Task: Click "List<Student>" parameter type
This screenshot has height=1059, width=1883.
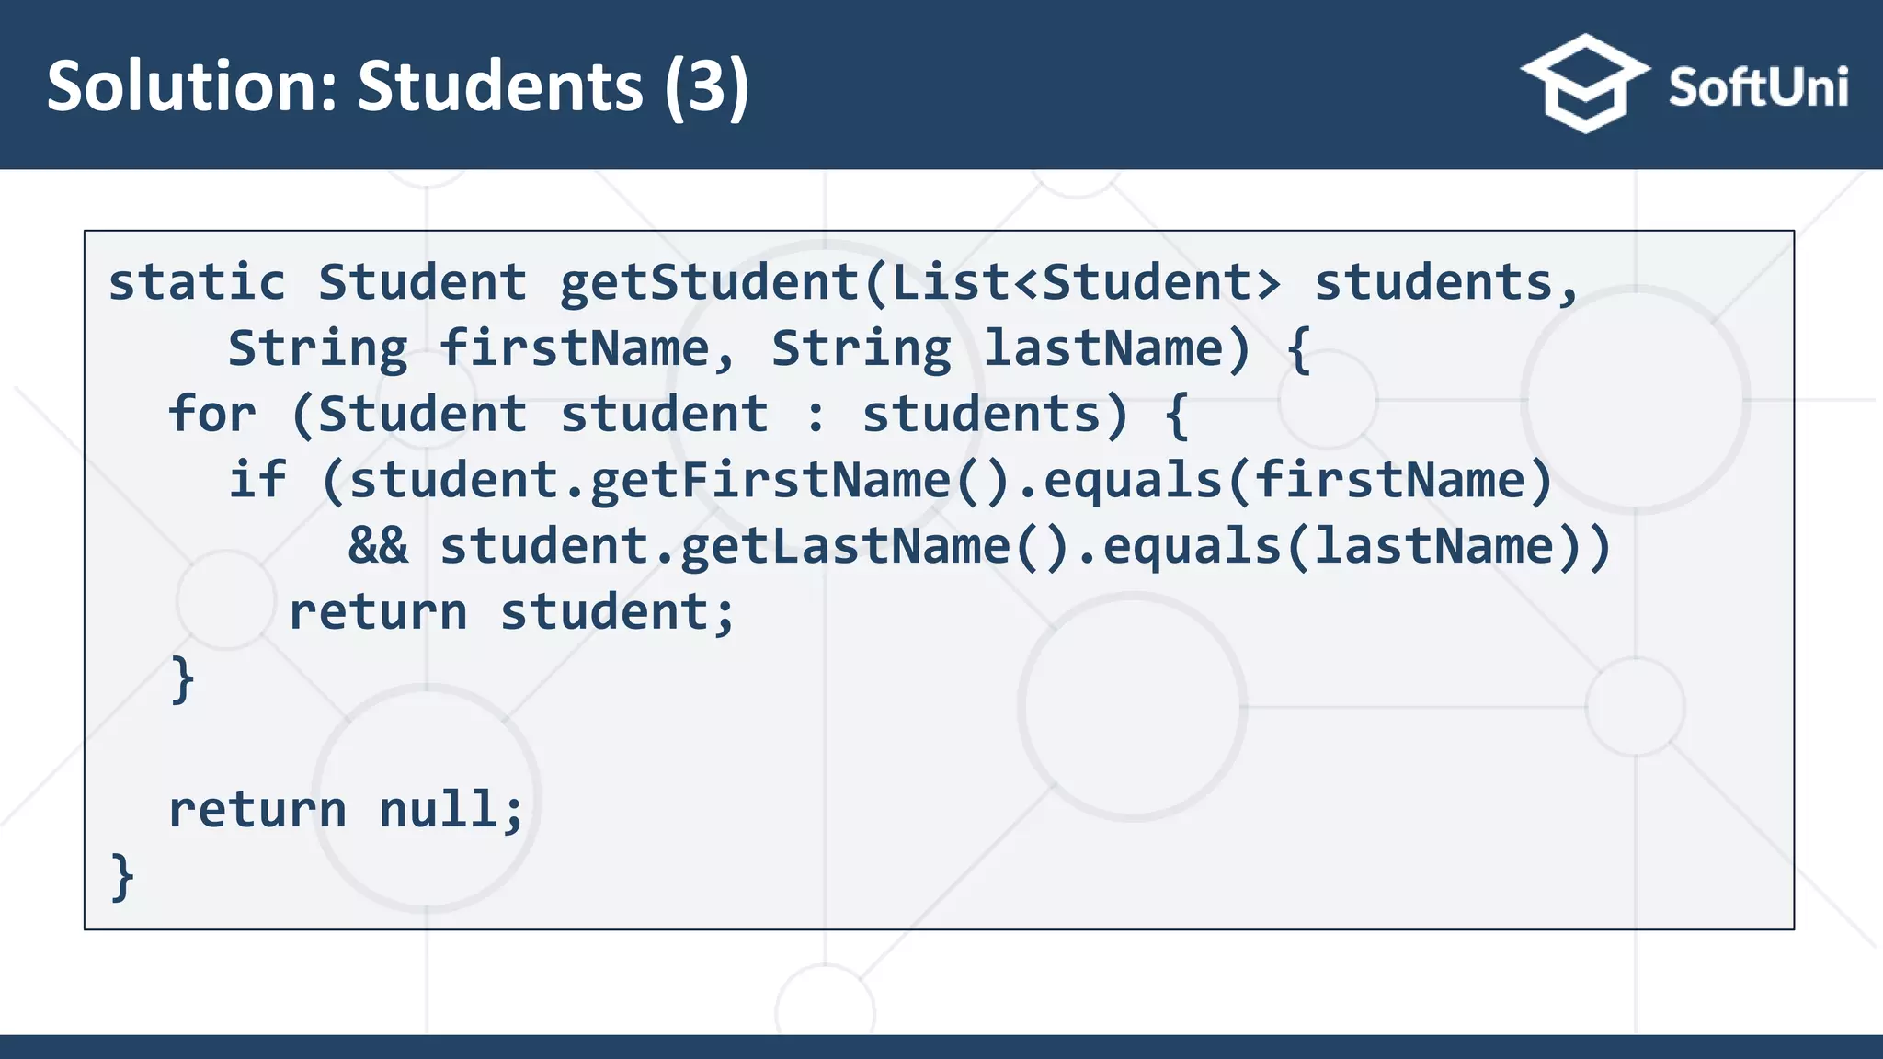Action: click(x=1087, y=281)
